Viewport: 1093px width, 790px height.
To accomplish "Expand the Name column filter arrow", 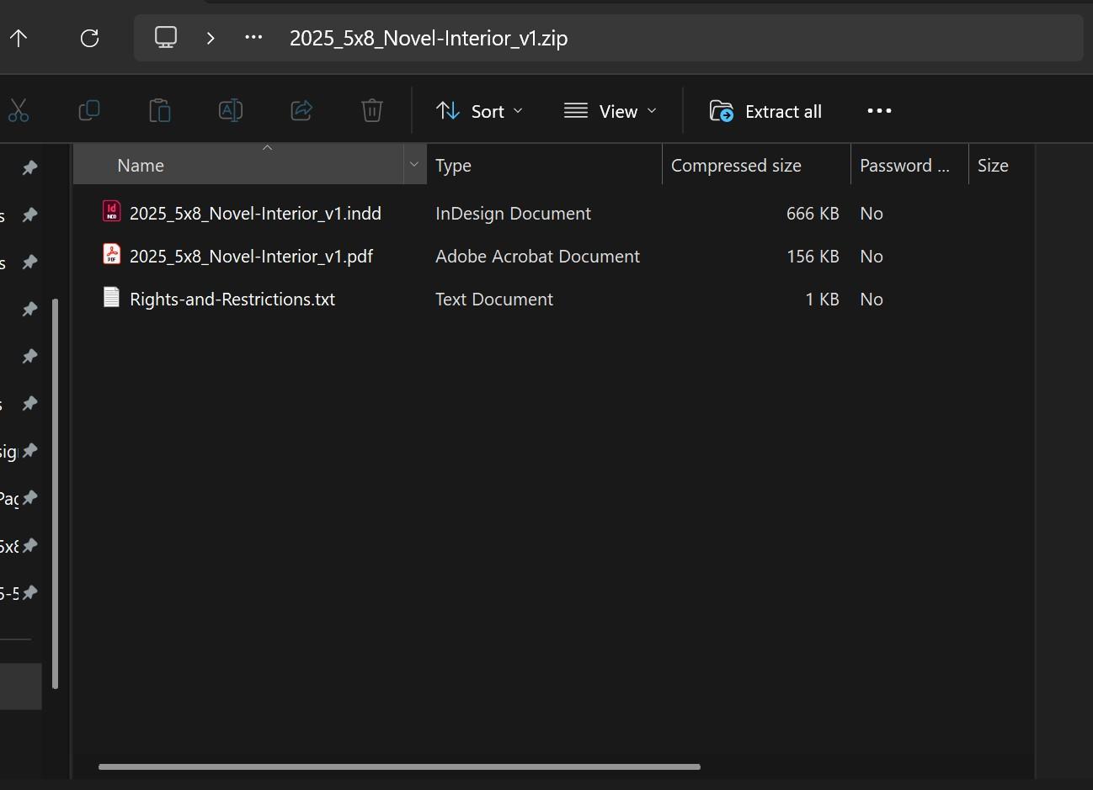I will coord(413,165).
